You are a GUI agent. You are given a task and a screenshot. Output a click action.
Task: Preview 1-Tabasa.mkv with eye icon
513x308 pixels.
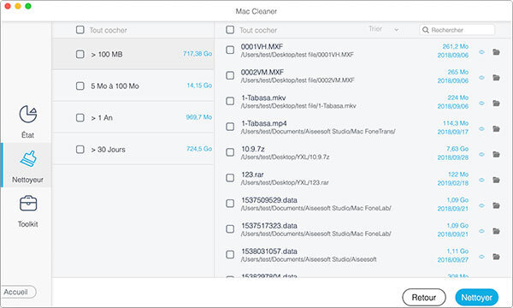pyautogui.click(x=481, y=104)
